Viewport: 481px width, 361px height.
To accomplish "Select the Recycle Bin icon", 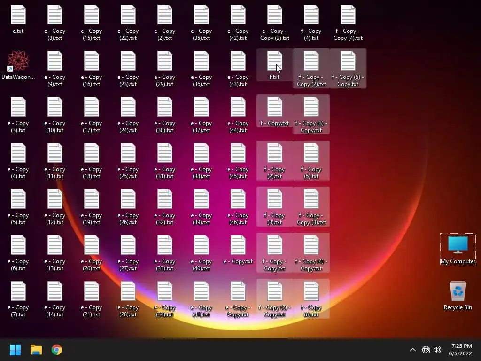I will coord(458,295).
